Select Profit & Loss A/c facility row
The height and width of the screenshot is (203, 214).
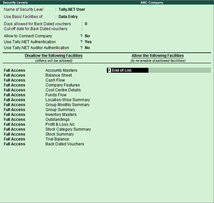pos(60,124)
